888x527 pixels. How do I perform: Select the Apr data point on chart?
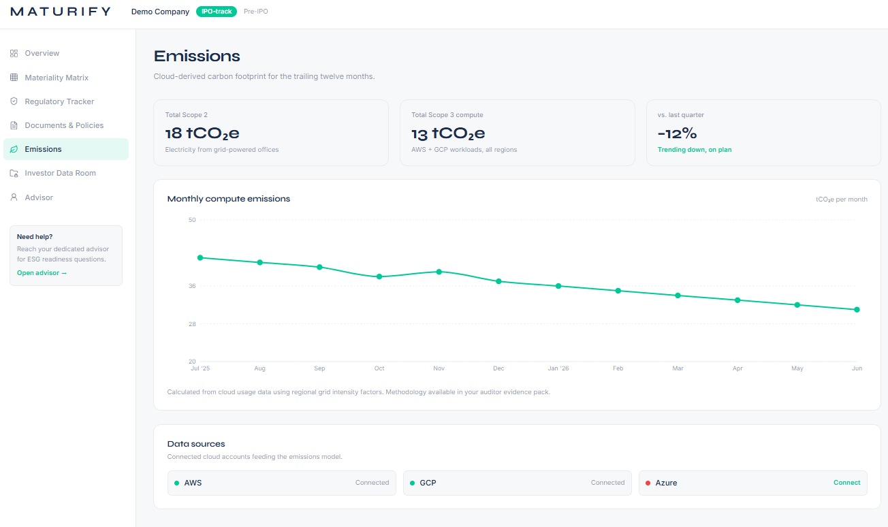(738, 300)
